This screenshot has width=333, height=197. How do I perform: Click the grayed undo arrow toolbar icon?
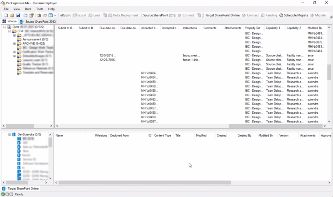[45, 15]
